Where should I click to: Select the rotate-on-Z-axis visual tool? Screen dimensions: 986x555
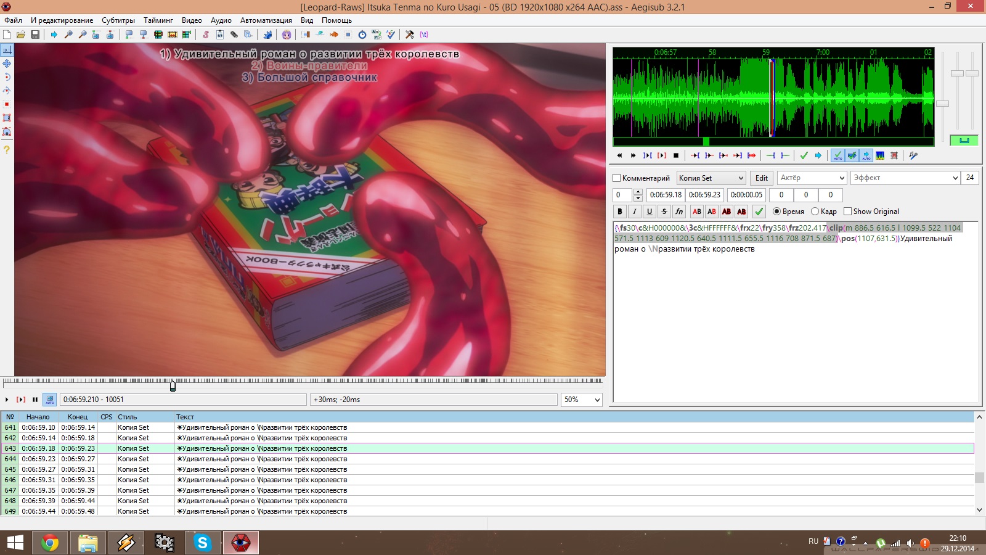(7, 77)
